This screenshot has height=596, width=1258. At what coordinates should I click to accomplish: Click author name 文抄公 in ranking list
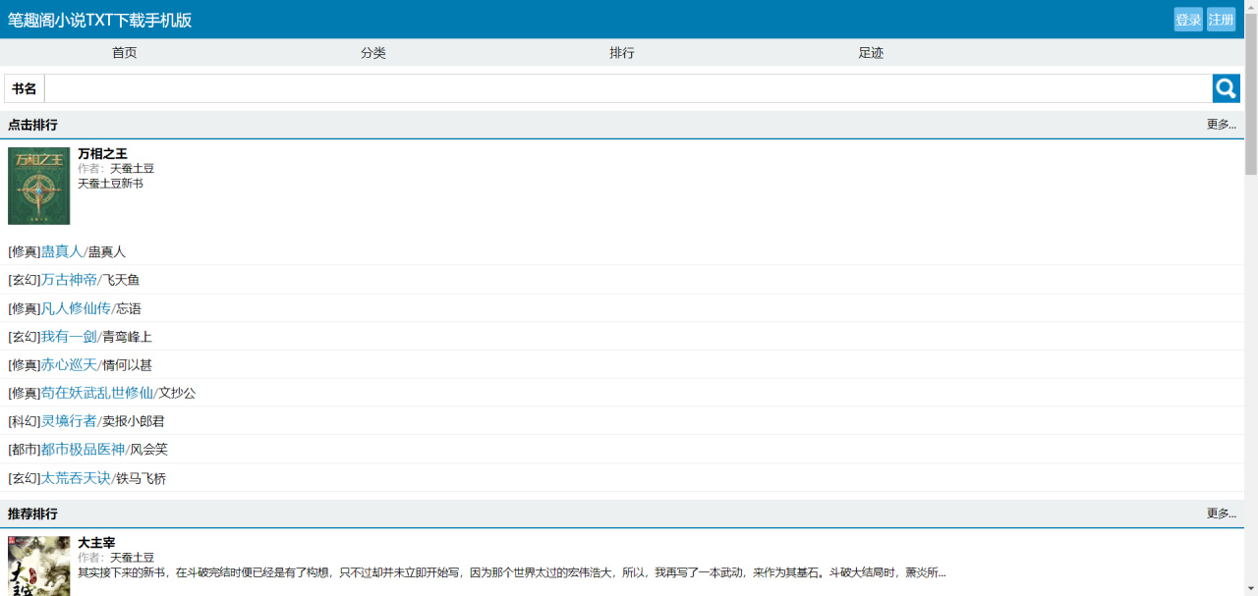click(178, 393)
